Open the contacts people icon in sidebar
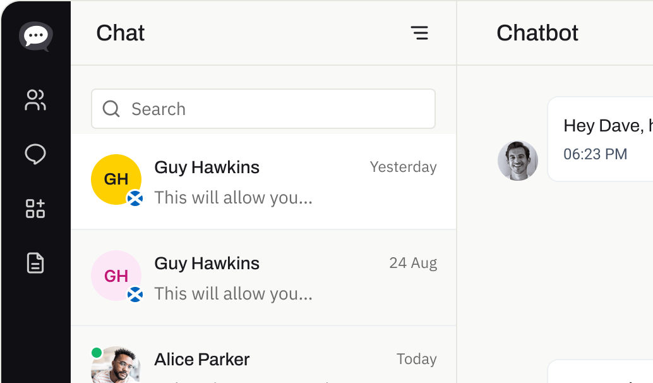This screenshot has width=653, height=383. pyautogui.click(x=35, y=100)
